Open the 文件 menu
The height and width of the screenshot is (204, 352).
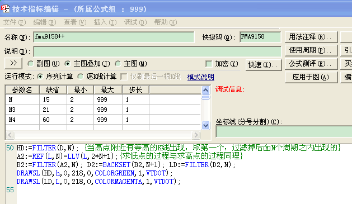coord(15,22)
